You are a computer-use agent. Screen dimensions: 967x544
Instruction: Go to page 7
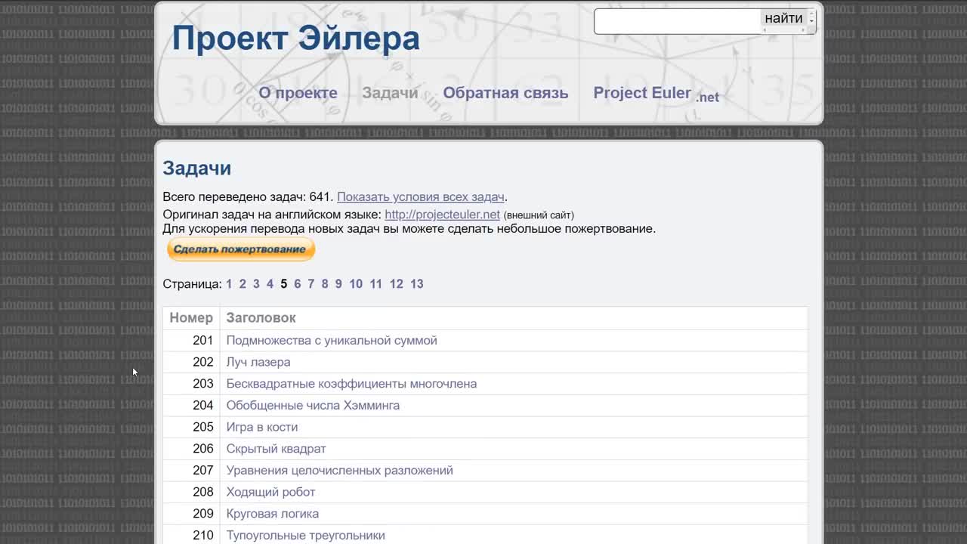point(310,284)
